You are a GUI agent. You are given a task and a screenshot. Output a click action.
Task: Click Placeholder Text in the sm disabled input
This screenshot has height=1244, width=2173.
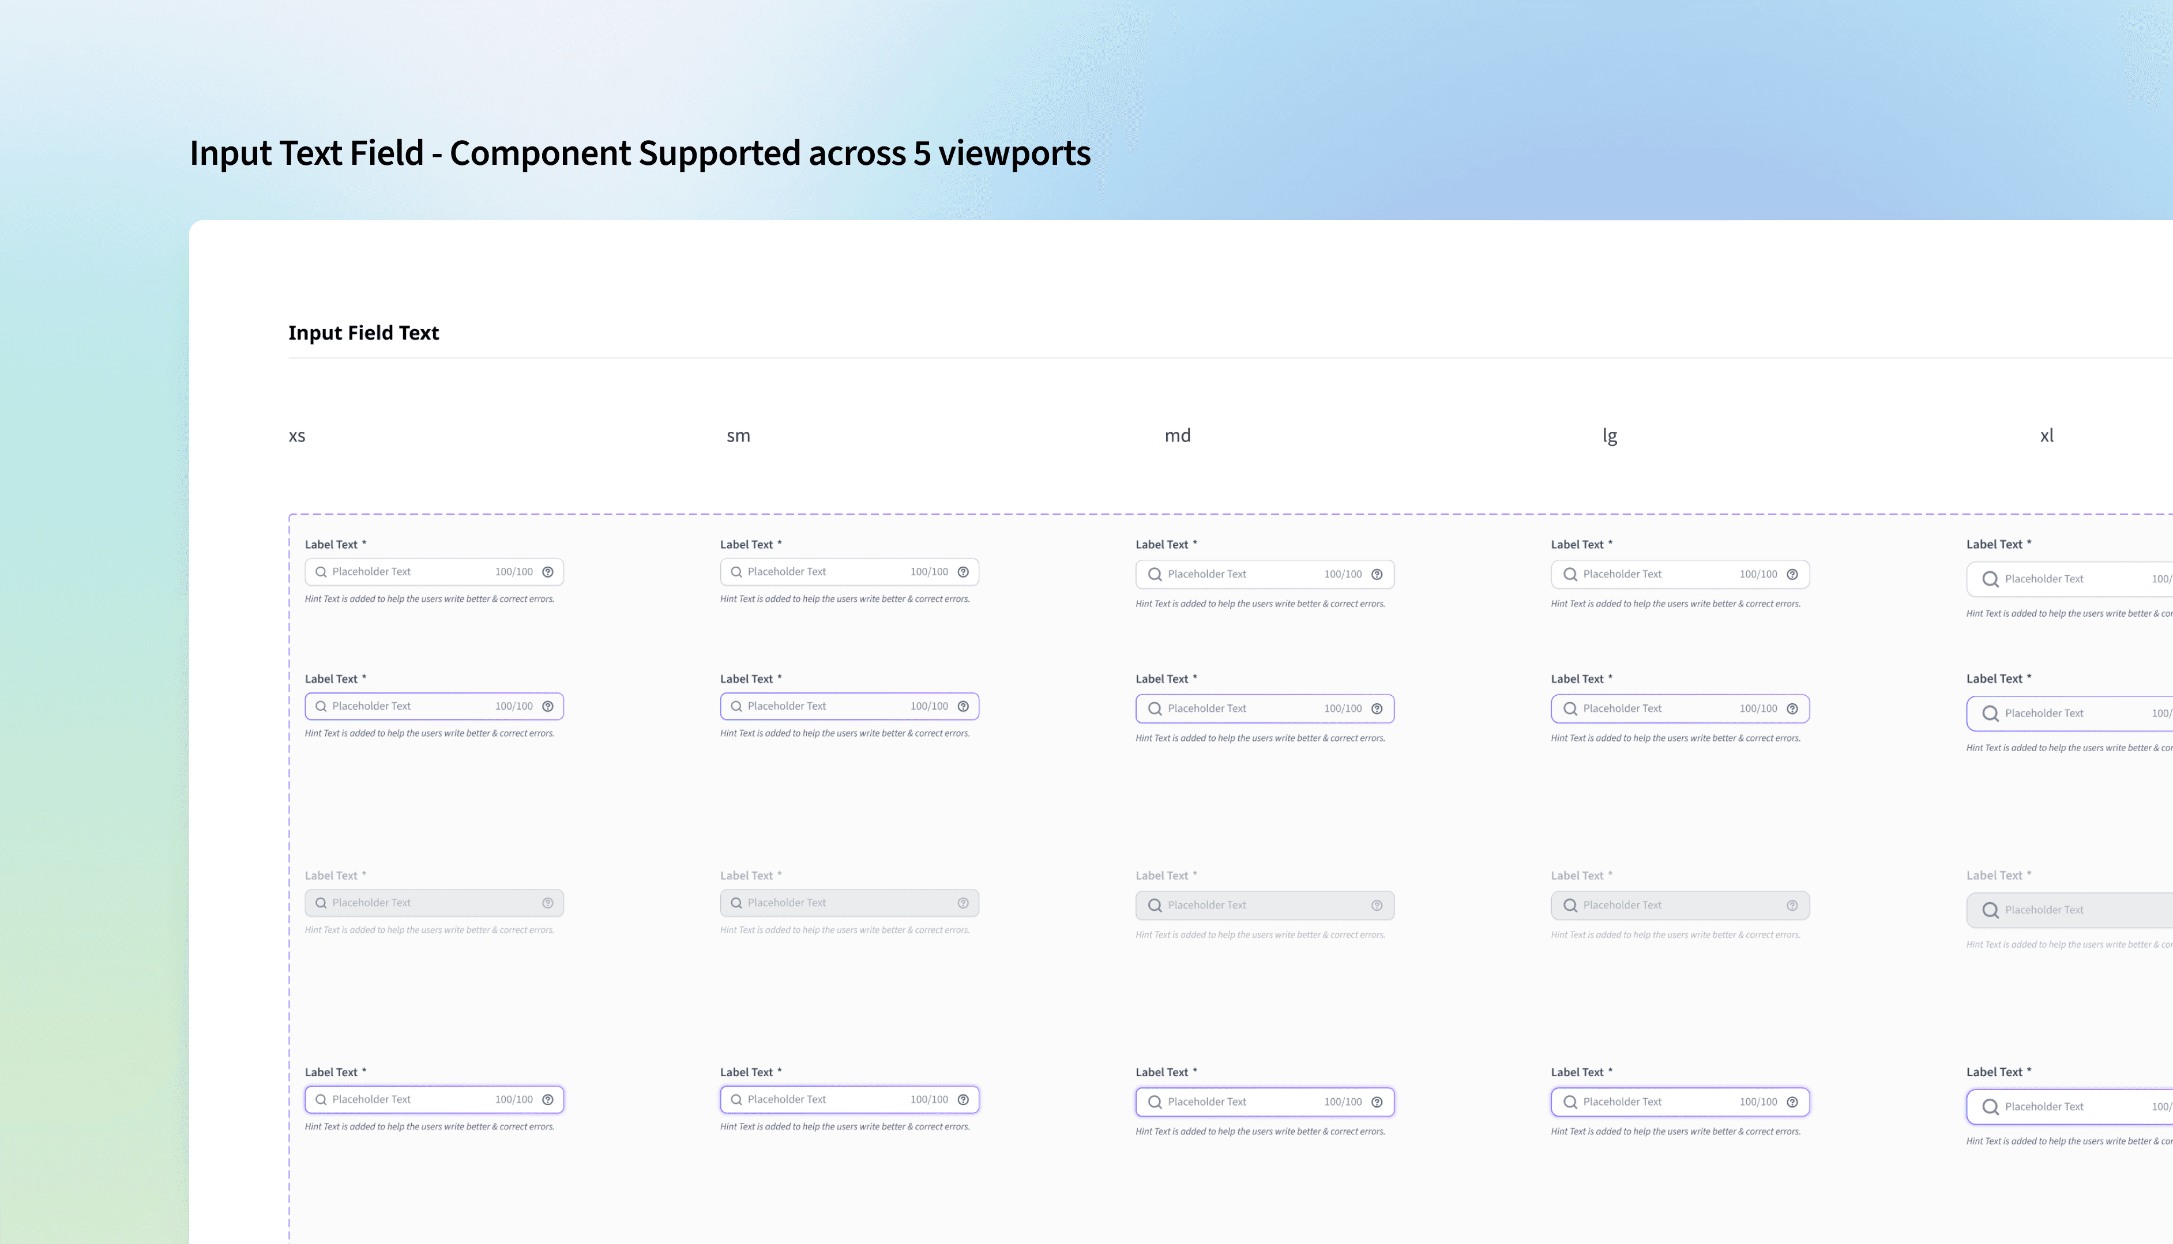(x=787, y=903)
